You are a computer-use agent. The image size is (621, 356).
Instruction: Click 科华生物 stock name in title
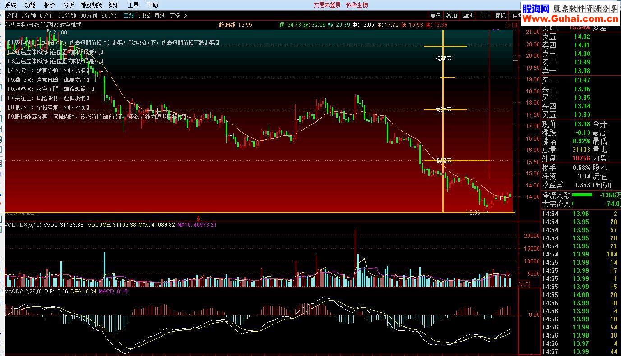coord(357,5)
